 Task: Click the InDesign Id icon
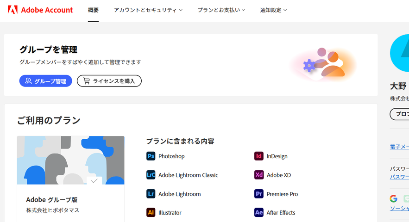click(259, 156)
